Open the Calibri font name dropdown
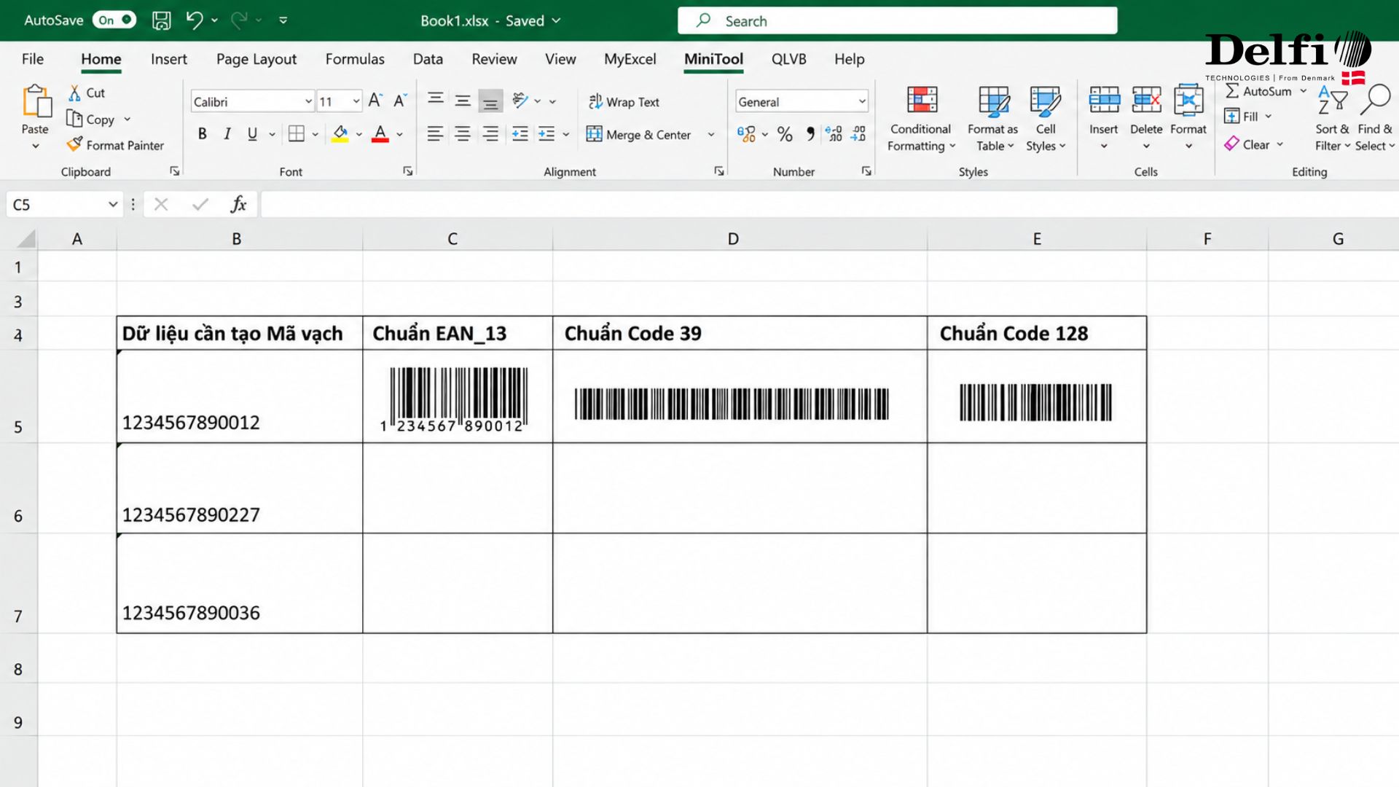 coord(308,101)
